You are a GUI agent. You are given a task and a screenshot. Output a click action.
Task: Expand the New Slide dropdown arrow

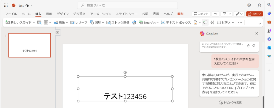(33, 22)
